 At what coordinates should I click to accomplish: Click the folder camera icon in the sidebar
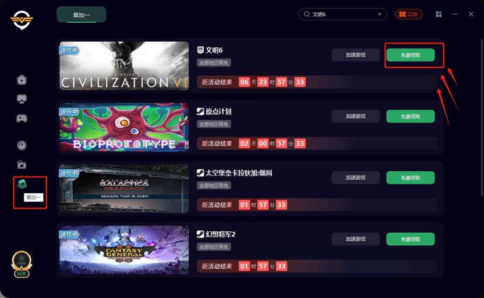point(22,165)
